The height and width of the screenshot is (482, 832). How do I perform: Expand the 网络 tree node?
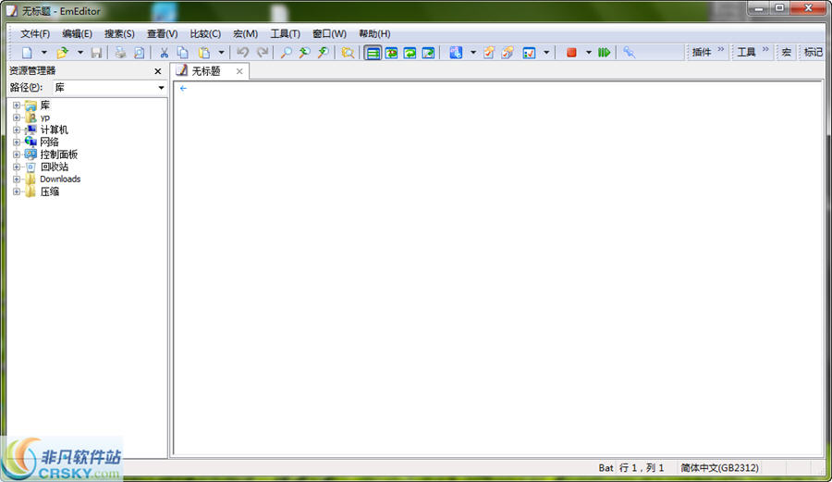point(17,142)
